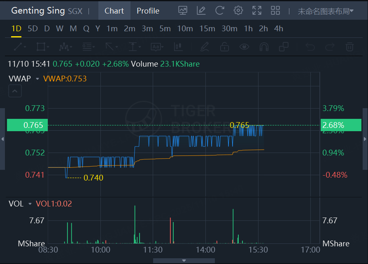Expand the VWAP indicator dropdown

click(x=37, y=79)
